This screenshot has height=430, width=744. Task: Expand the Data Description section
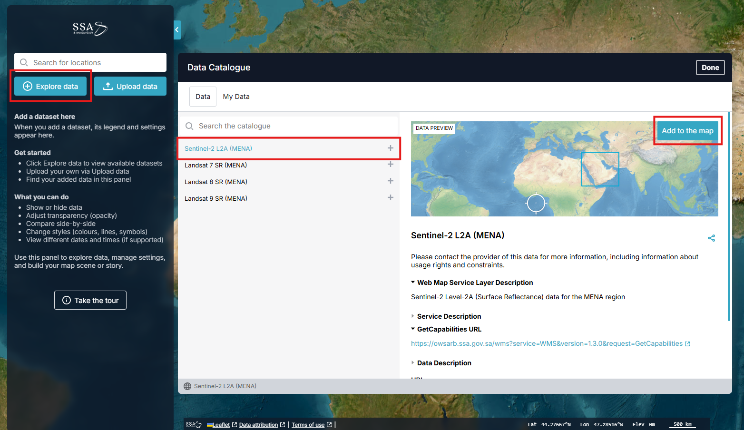tap(443, 363)
